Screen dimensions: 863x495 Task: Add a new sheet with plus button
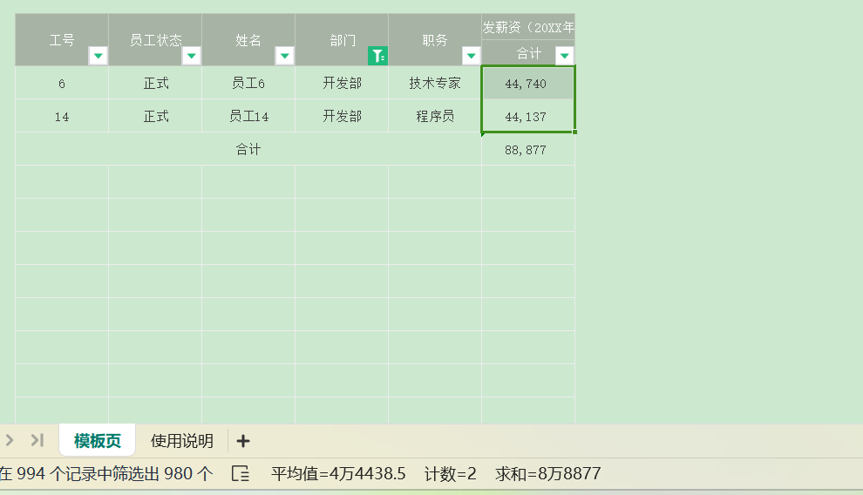click(x=242, y=441)
